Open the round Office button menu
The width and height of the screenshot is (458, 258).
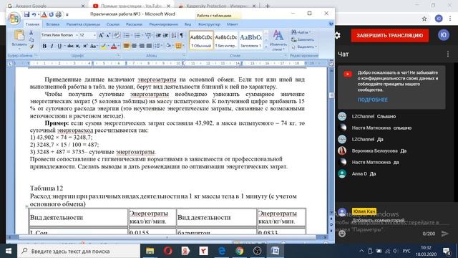tap(14, 19)
